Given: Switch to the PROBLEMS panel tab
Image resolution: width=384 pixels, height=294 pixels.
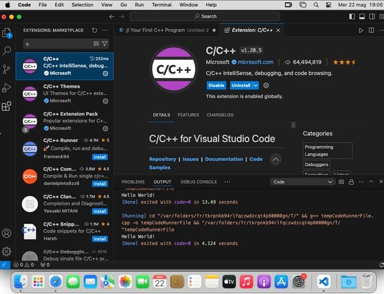Looking at the screenshot, I should coord(133,182).
